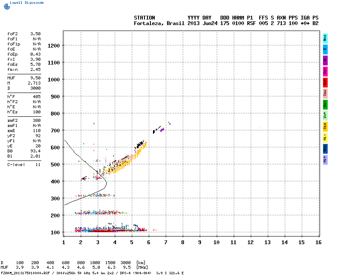Click the zmF2 value 380

[37, 121]
